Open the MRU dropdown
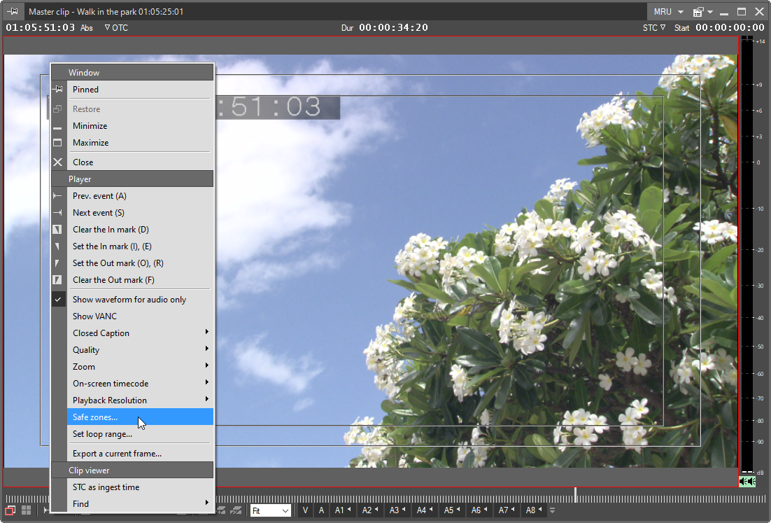Viewport: 771px width, 523px height. pyautogui.click(x=668, y=12)
